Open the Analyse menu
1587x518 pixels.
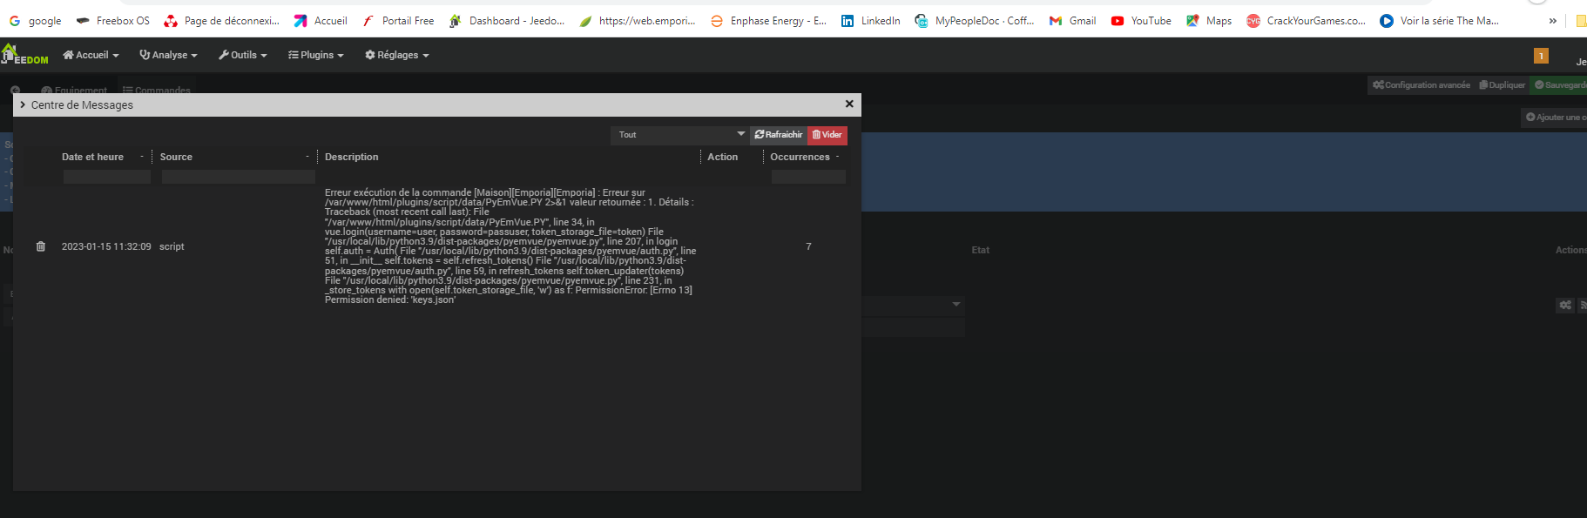click(x=169, y=55)
